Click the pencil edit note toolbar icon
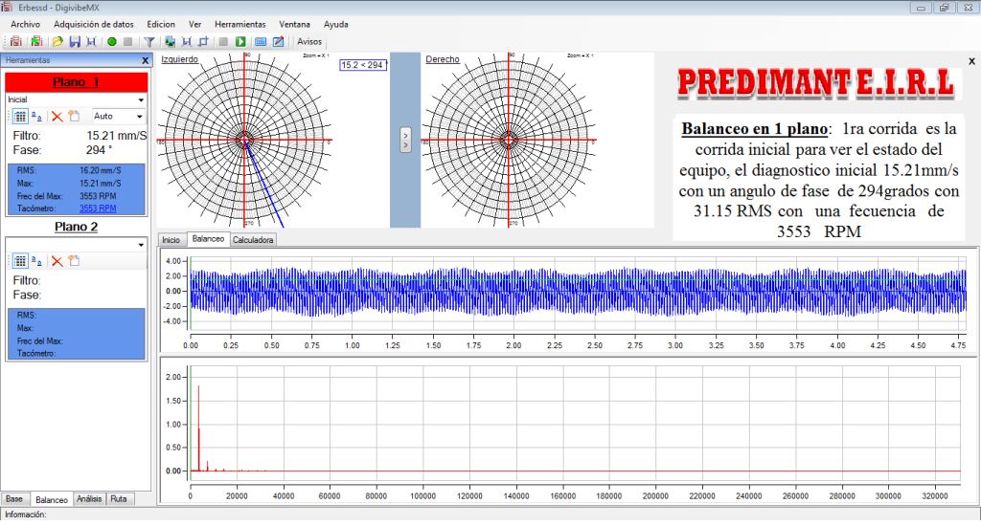This screenshot has height=526, width=981. coord(278,42)
